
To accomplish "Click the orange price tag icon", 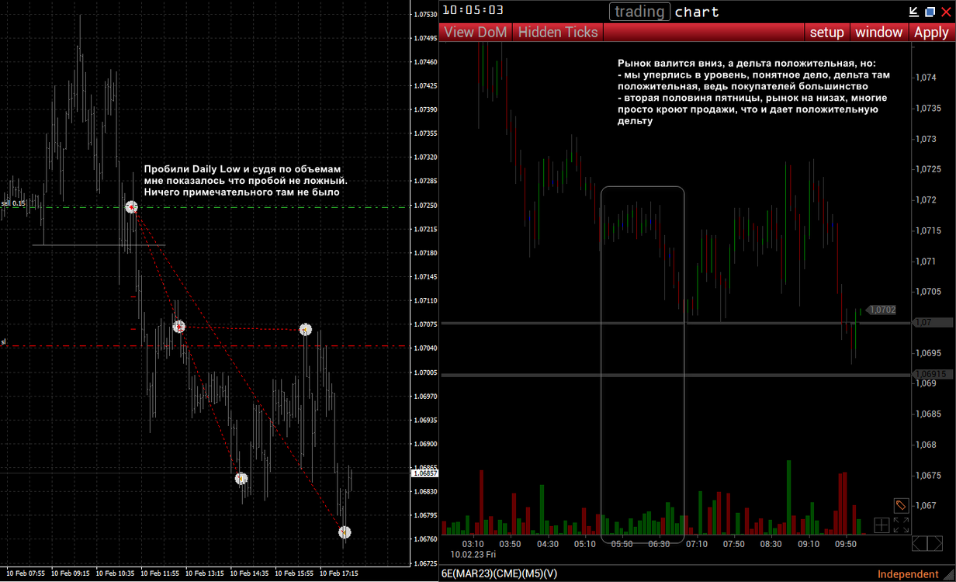I will [x=901, y=505].
